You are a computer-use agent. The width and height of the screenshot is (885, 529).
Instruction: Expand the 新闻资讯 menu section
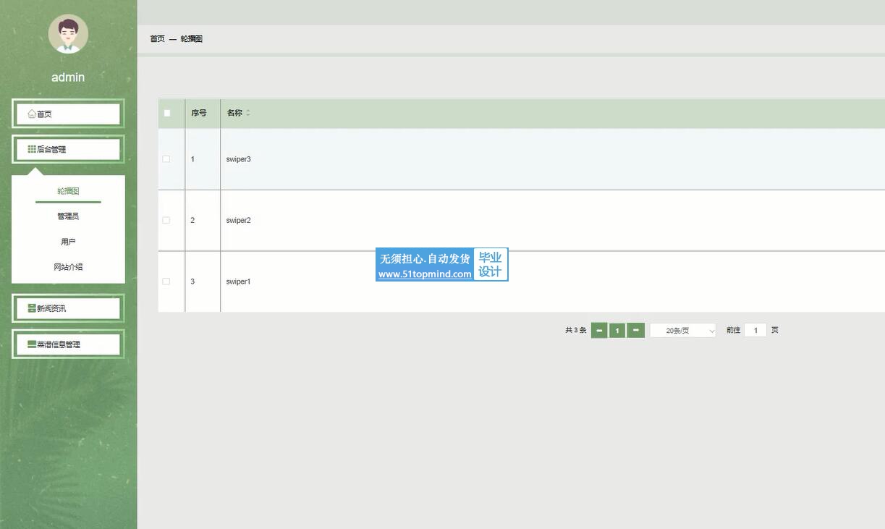coord(69,308)
